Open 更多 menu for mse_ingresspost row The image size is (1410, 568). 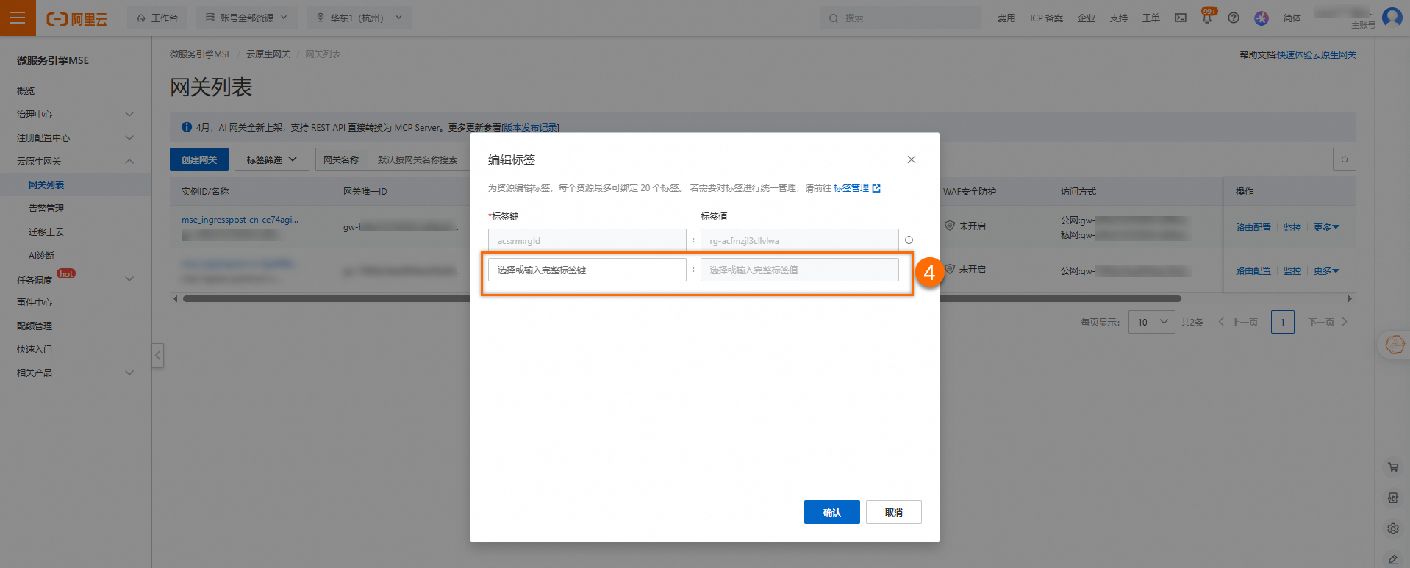1326,227
